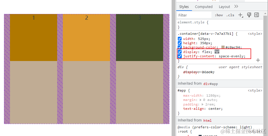Toggle the rendering emulations paintbrush icon
The image size is (268, 136).
249,15
